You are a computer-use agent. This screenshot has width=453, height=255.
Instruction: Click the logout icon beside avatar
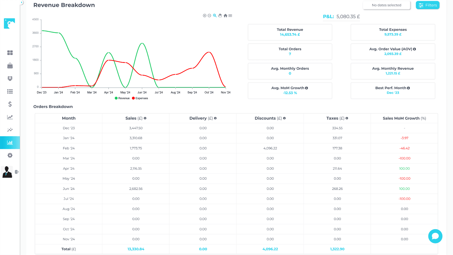coord(17,172)
